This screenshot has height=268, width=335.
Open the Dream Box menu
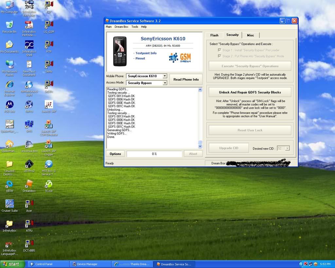[x=121, y=27]
